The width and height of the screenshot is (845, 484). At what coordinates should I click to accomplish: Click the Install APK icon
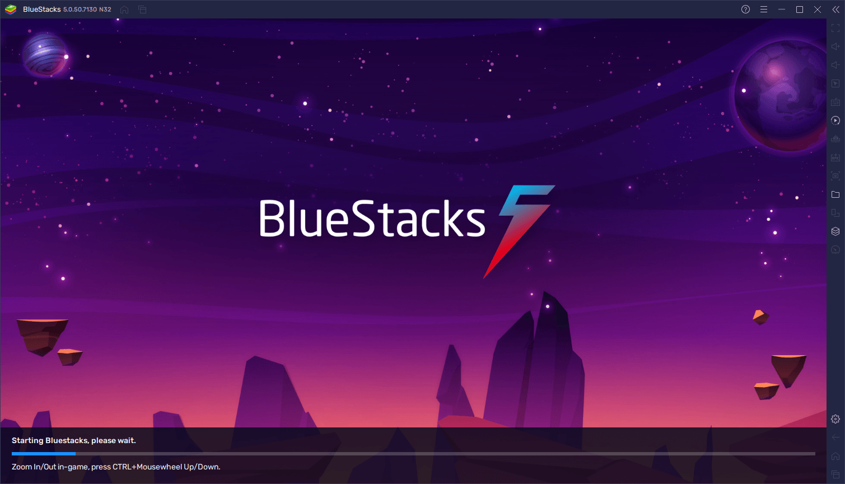click(x=835, y=157)
